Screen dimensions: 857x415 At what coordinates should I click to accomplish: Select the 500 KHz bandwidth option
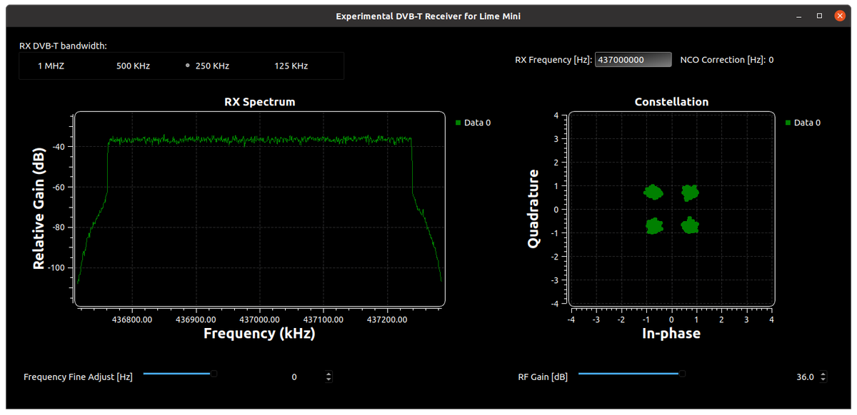(x=133, y=66)
